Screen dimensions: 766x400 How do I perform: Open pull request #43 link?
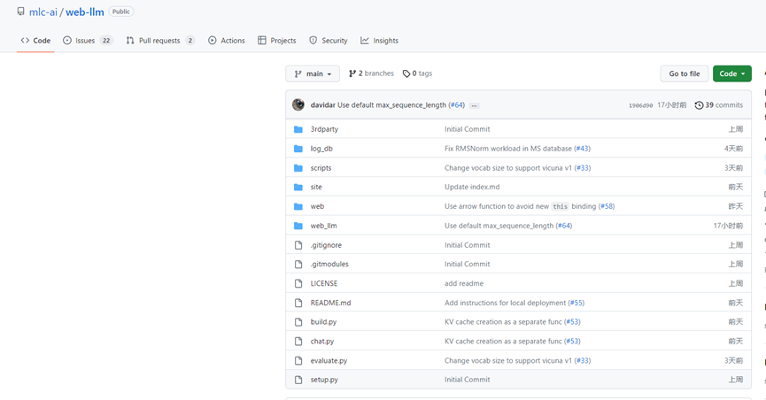[x=583, y=149]
